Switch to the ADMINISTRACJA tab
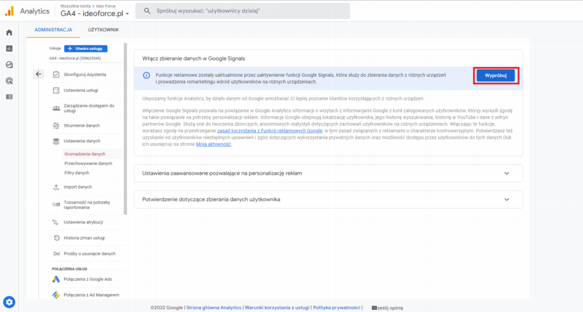Viewport: 583px width, 312px height. [x=53, y=29]
